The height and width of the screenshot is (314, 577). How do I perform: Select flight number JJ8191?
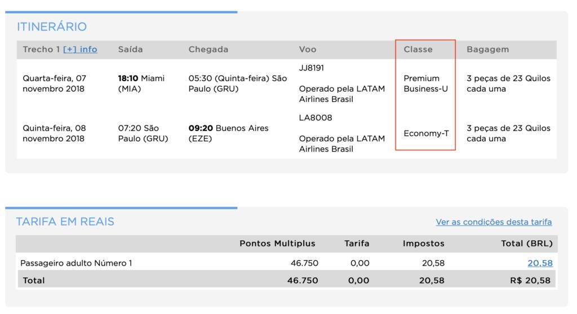tap(311, 68)
